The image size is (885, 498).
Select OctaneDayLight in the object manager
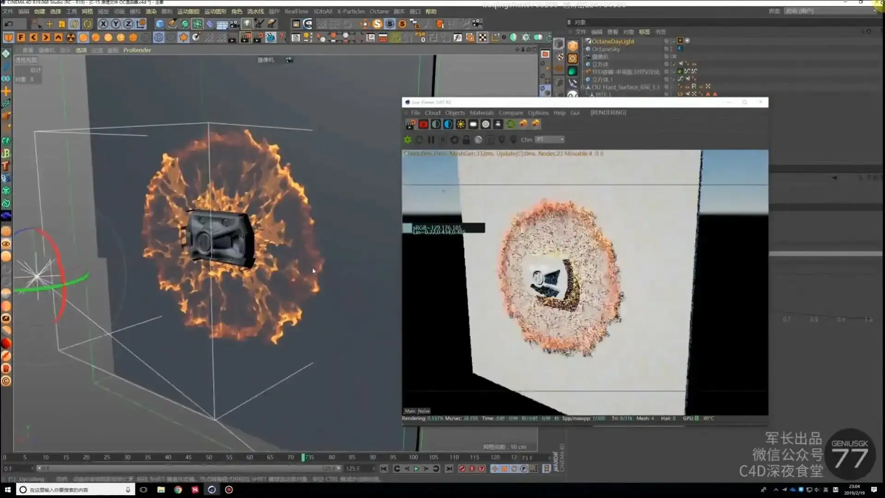(613, 41)
